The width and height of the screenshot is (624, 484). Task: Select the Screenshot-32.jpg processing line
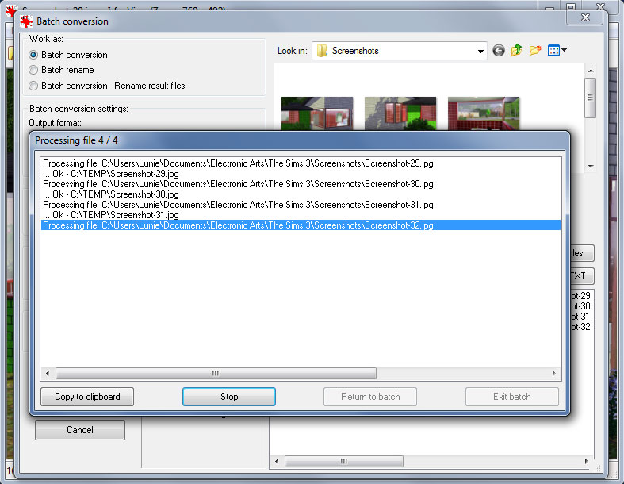[238, 225]
